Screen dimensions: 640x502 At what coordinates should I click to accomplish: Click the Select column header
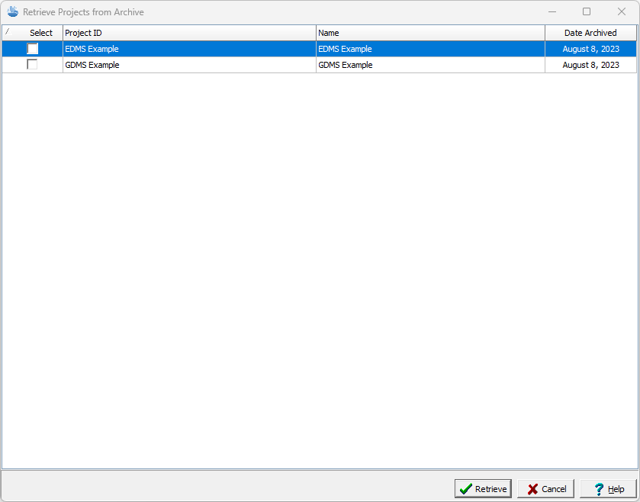click(x=41, y=33)
